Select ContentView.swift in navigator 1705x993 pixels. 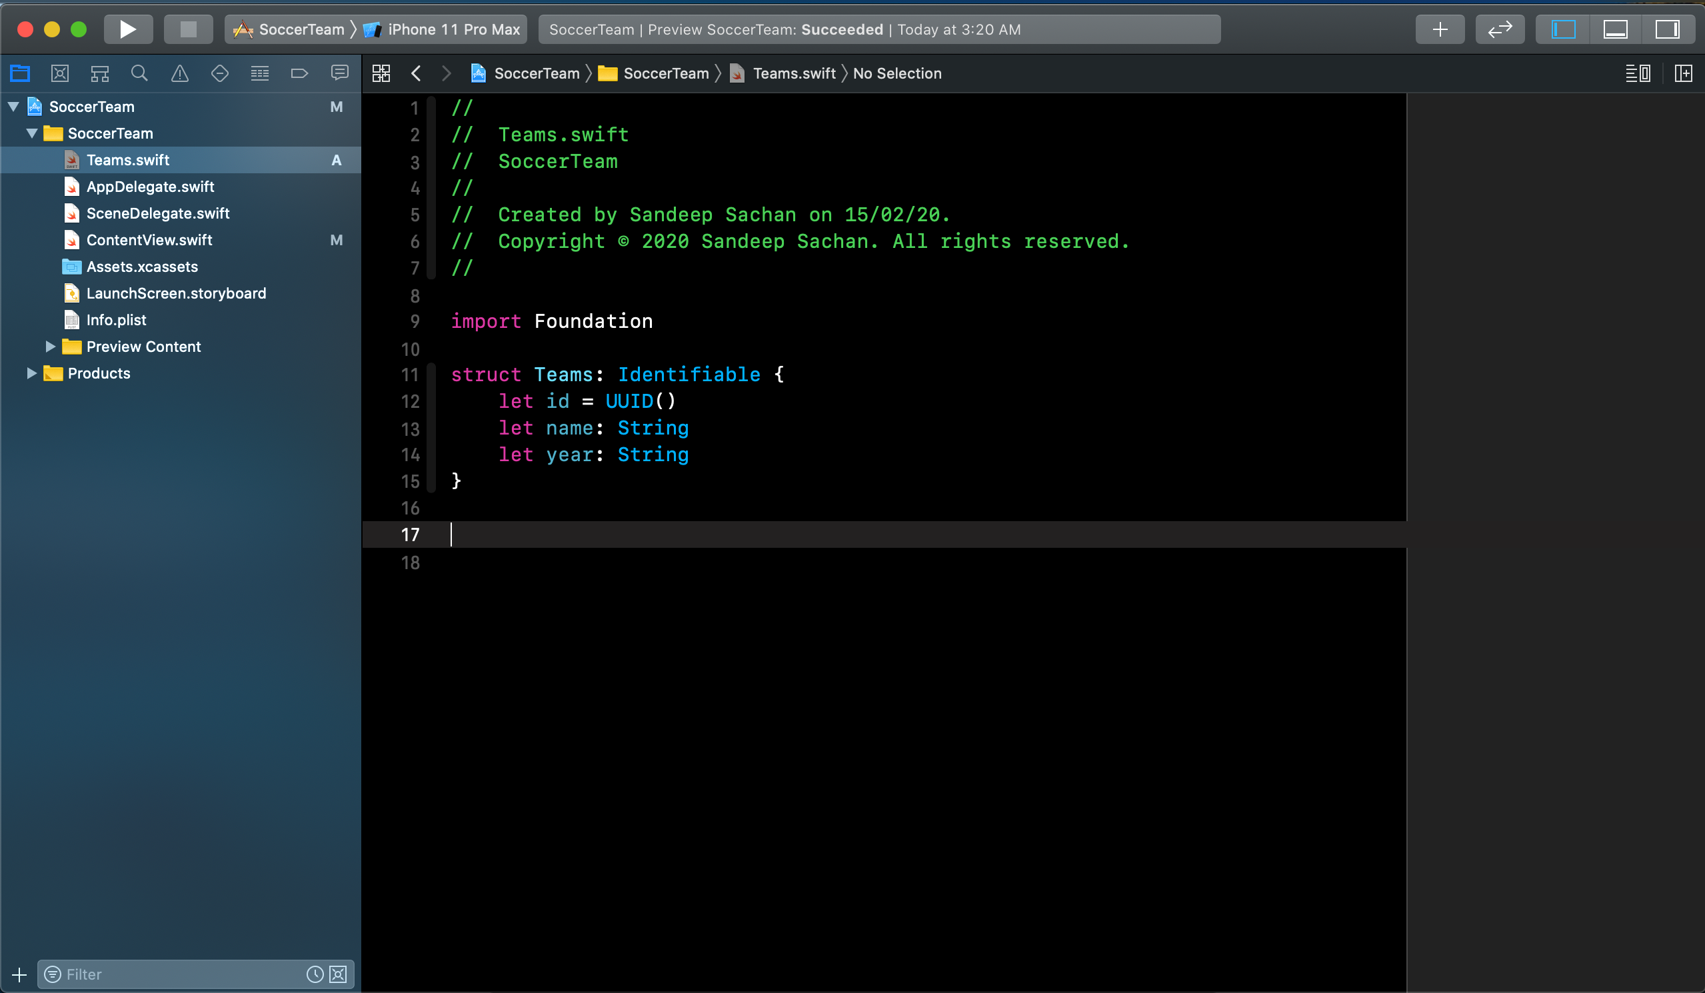149,240
